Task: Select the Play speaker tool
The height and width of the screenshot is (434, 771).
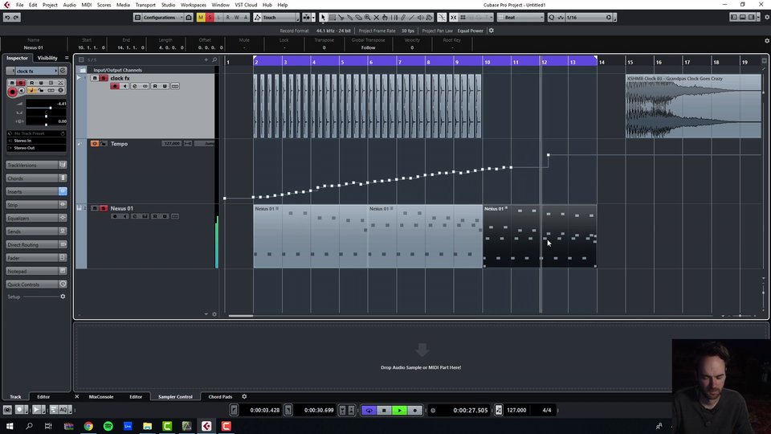Action: (x=420, y=17)
